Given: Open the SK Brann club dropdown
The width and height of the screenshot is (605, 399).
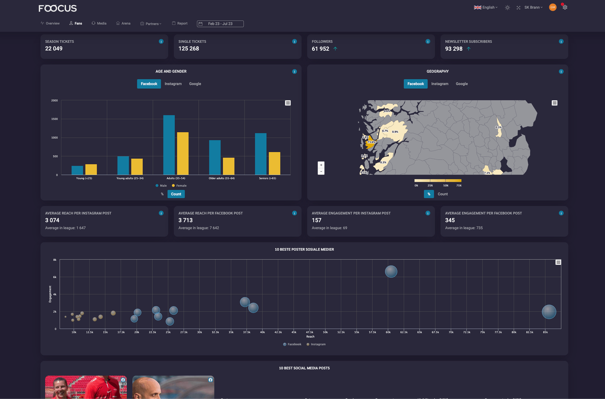Looking at the screenshot, I should (x=533, y=8).
